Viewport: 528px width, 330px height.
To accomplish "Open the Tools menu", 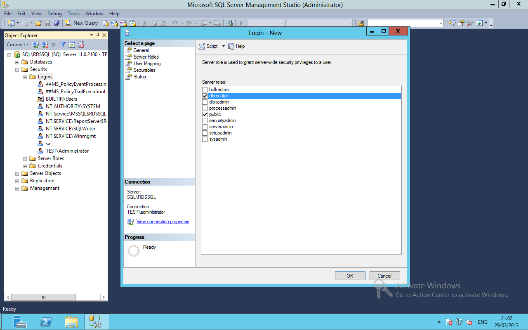I will [74, 14].
